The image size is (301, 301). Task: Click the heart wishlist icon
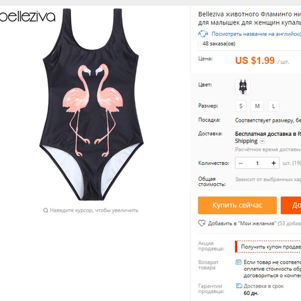(x=202, y=223)
